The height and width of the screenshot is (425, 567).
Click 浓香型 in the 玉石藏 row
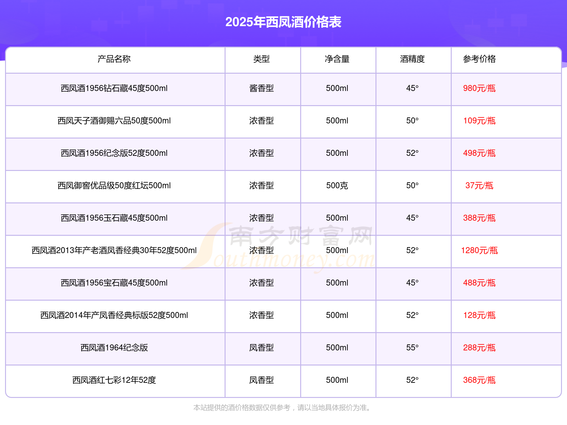(x=261, y=218)
